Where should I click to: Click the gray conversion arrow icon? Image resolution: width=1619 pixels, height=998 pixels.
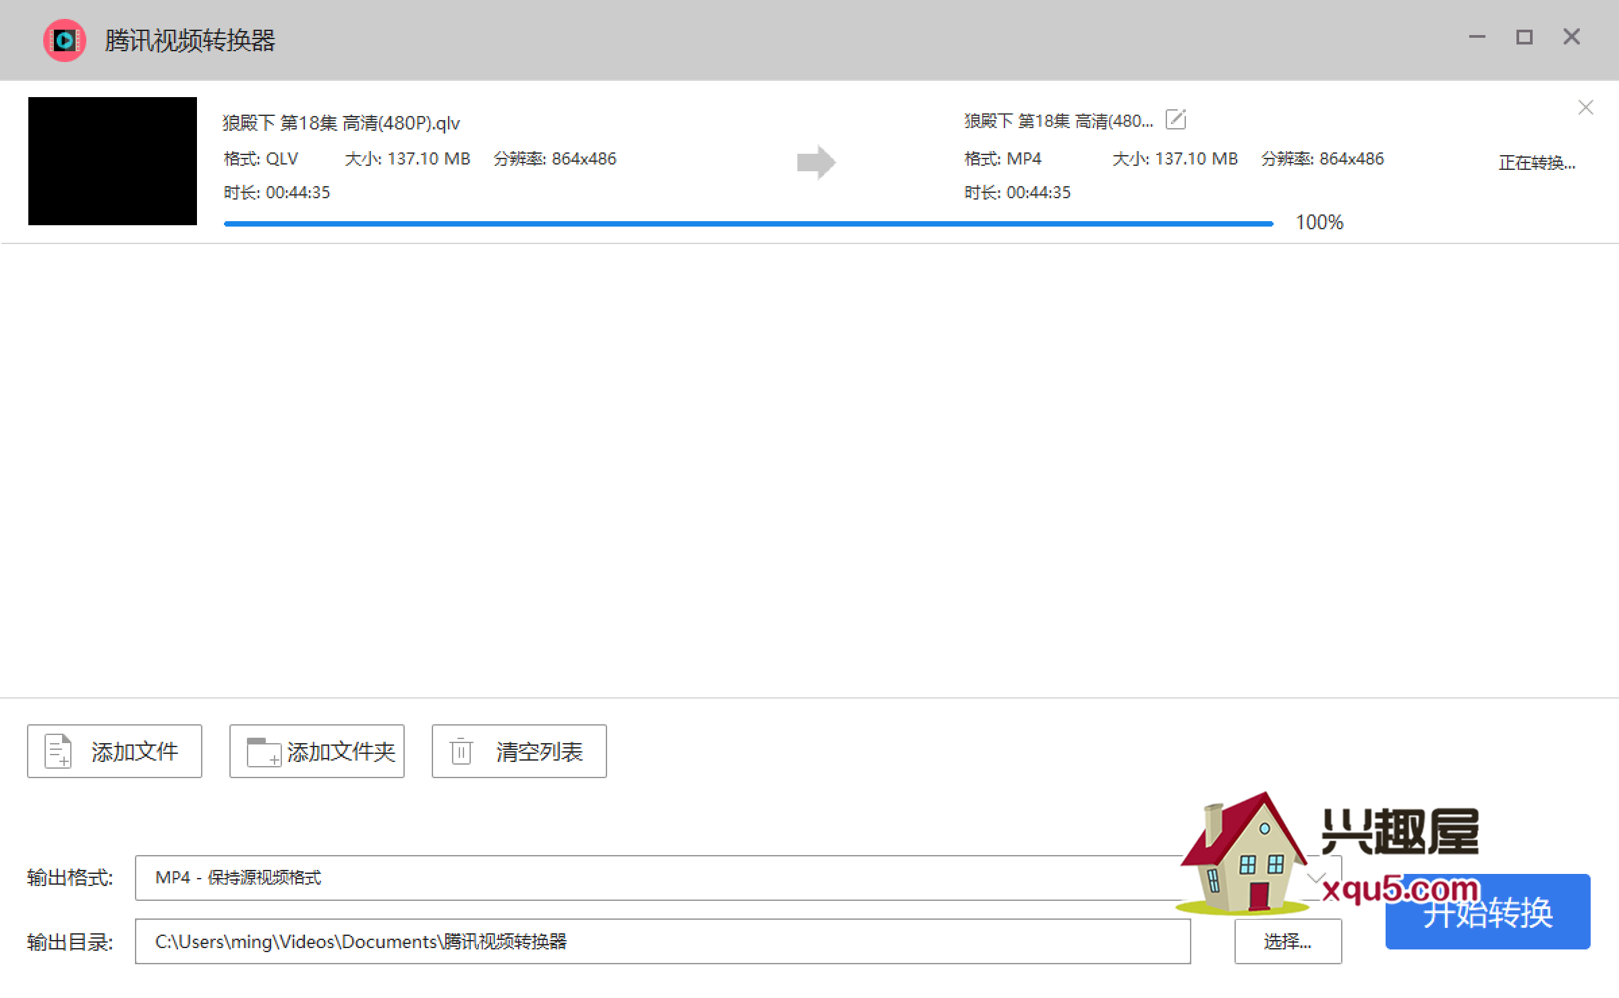[816, 163]
